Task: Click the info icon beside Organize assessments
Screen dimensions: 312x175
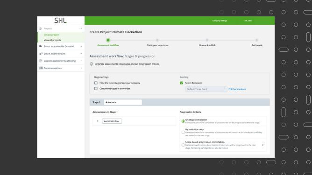Action: (x=92, y=64)
